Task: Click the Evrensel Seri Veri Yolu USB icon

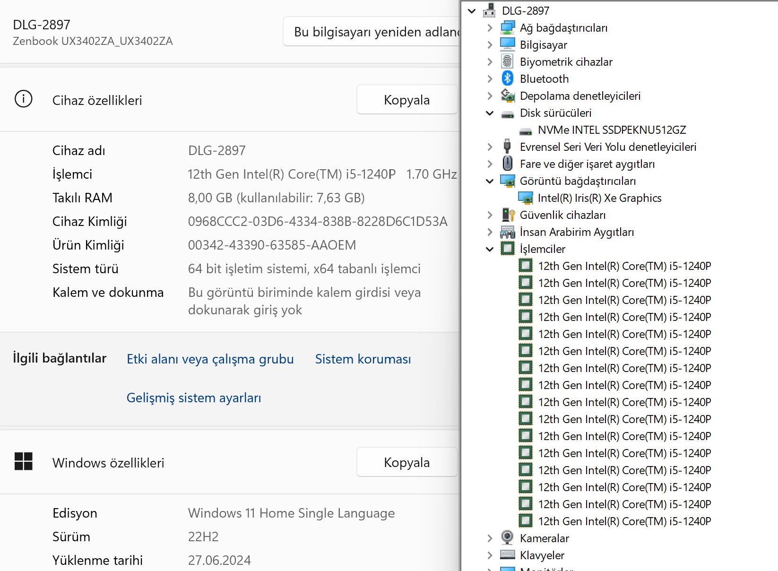Action: coord(507,147)
